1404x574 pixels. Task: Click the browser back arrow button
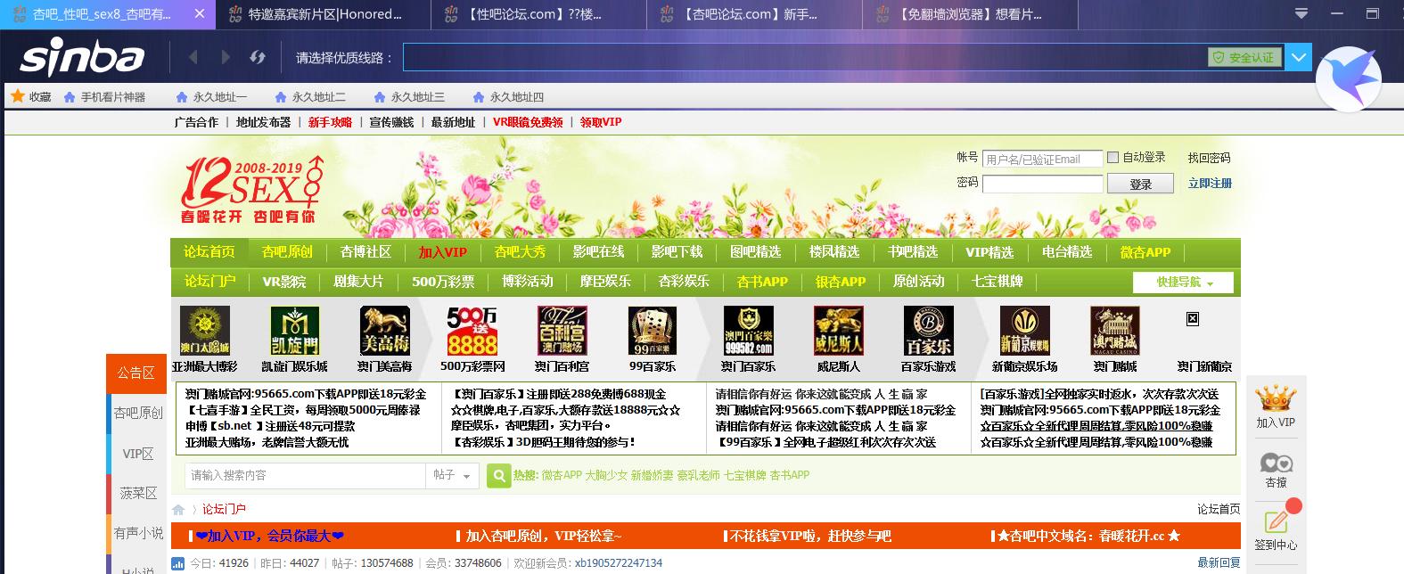pyautogui.click(x=193, y=58)
